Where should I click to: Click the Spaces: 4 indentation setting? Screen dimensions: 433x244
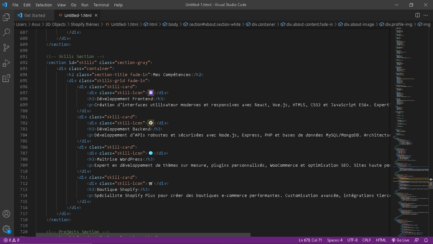pos(335,240)
